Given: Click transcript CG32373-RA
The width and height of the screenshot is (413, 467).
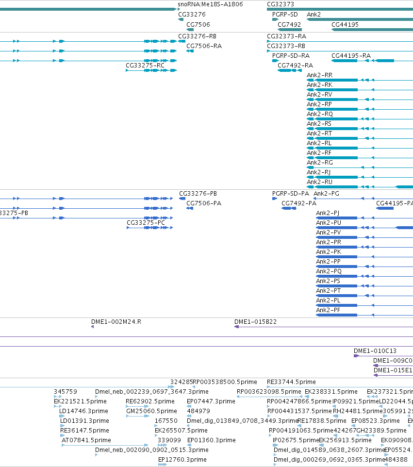Looking at the screenshot, I should (286, 36).
